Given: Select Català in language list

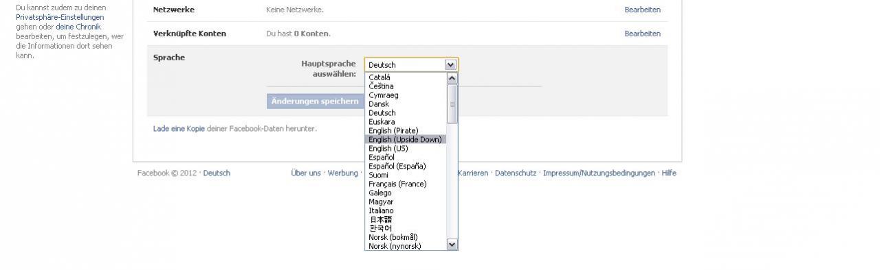Looking at the screenshot, I should point(406,77).
